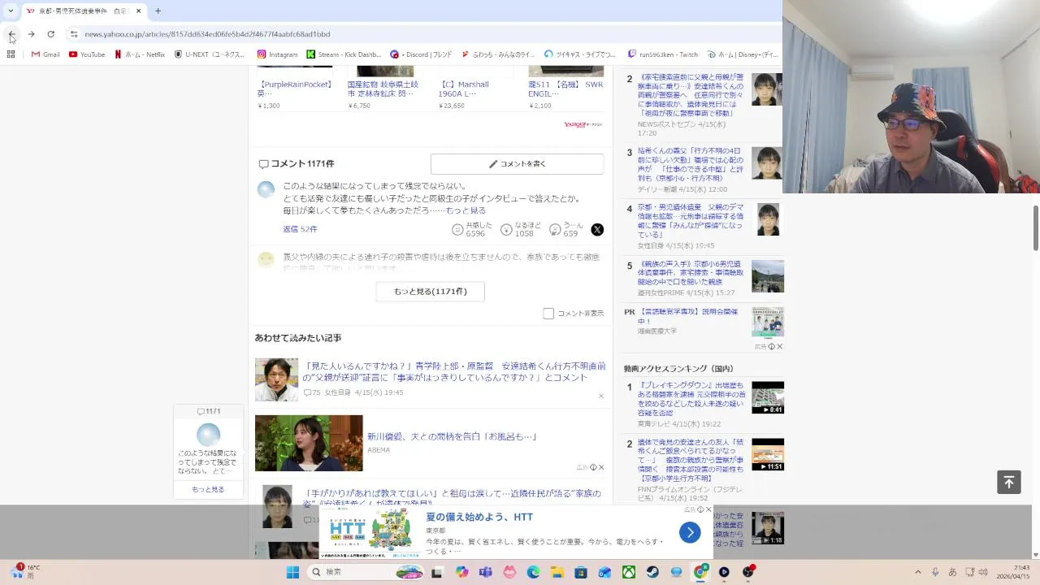The image size is (1040, 585).
Task: Click もっと見る in floating comment widget
Action: coord(208,489)
